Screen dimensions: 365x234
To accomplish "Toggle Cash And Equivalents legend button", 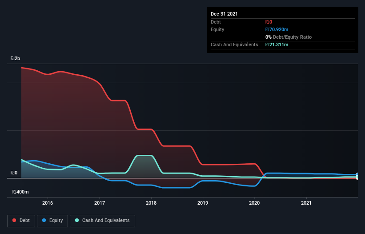I will (102, 221).
